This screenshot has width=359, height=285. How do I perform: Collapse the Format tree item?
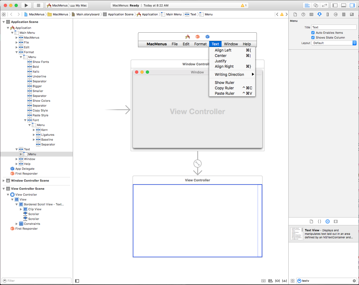(x=17, y=52)
